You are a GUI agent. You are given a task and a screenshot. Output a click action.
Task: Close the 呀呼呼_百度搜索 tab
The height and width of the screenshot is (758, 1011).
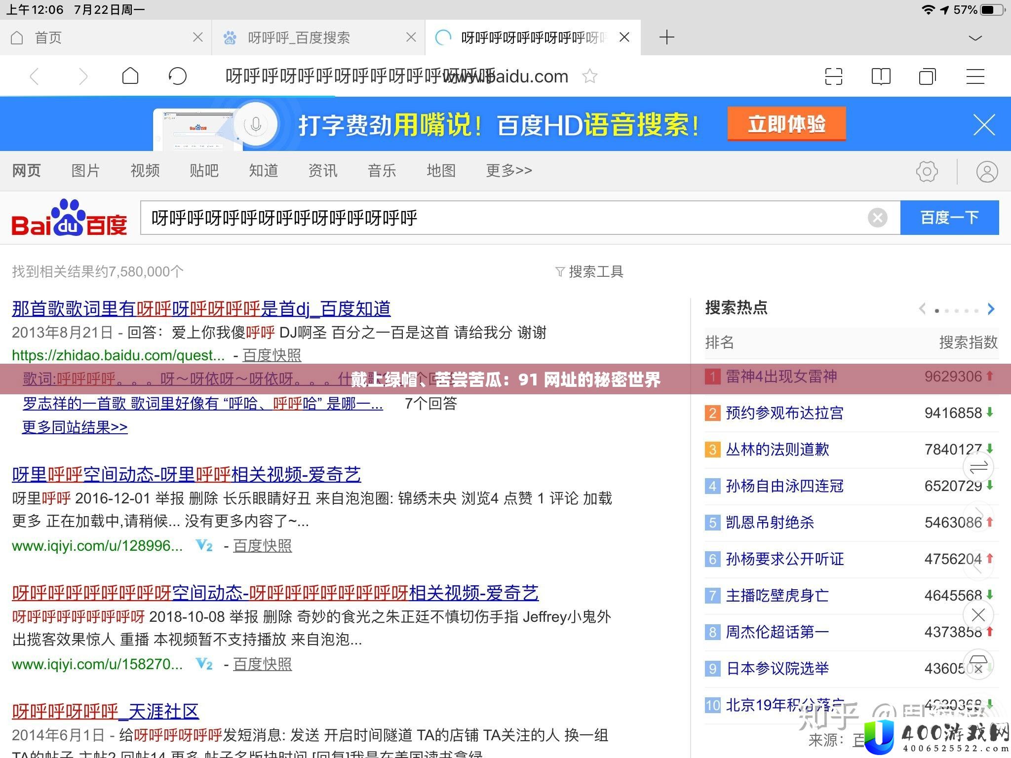411,37
